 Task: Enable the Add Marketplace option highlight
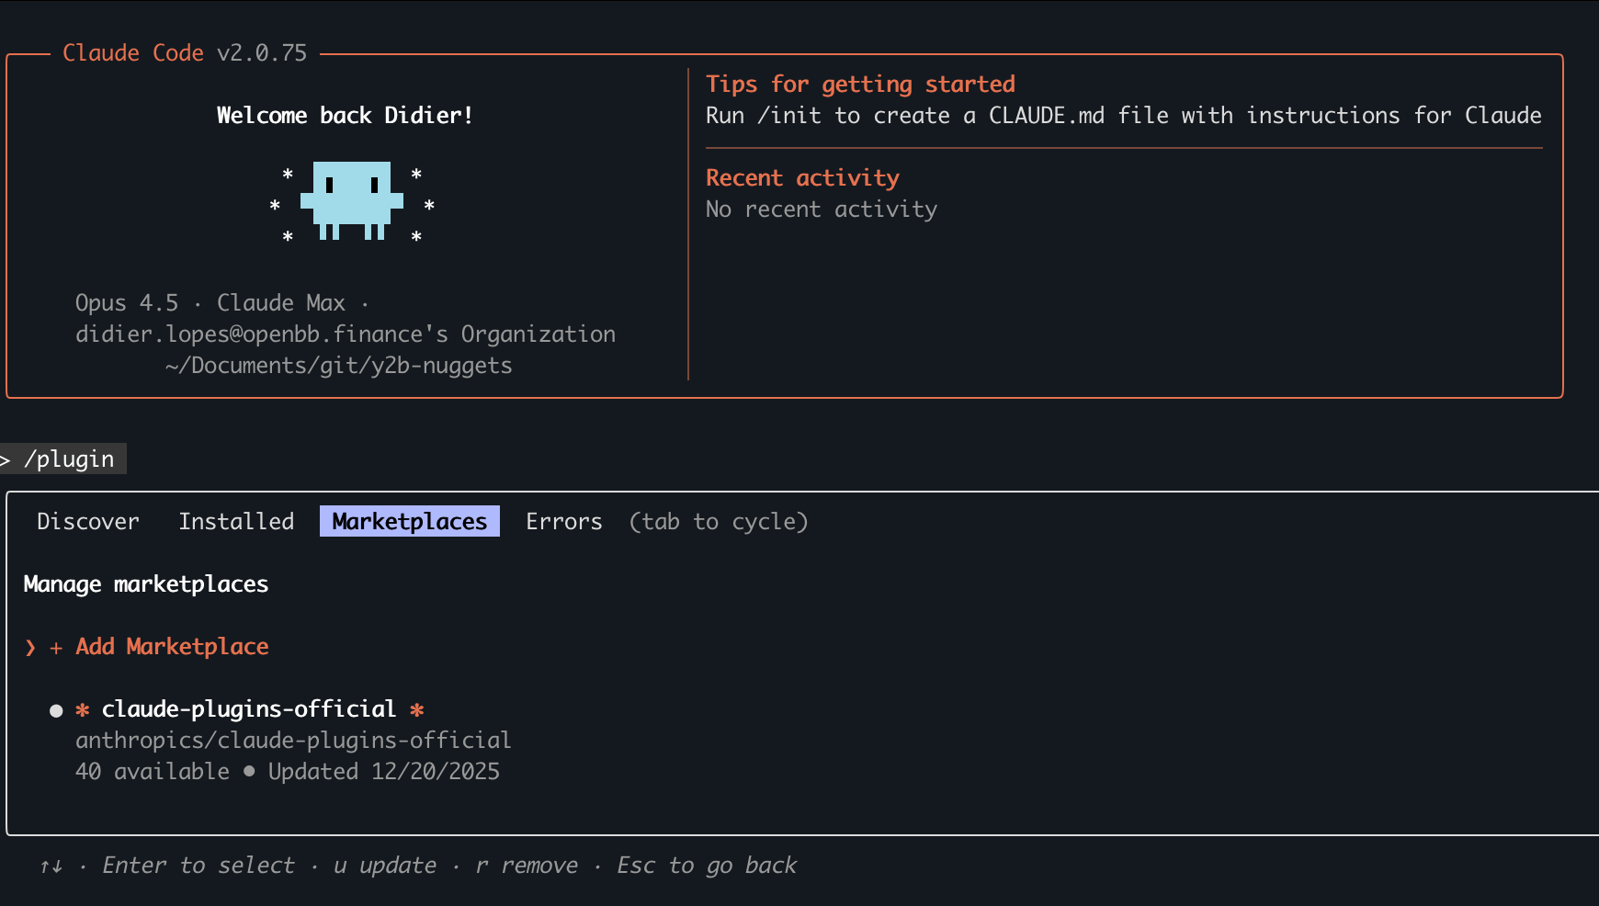tap(172, 646)
